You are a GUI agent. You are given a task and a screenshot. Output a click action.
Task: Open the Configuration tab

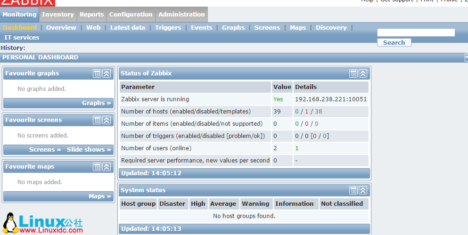[x=131, y=14]
